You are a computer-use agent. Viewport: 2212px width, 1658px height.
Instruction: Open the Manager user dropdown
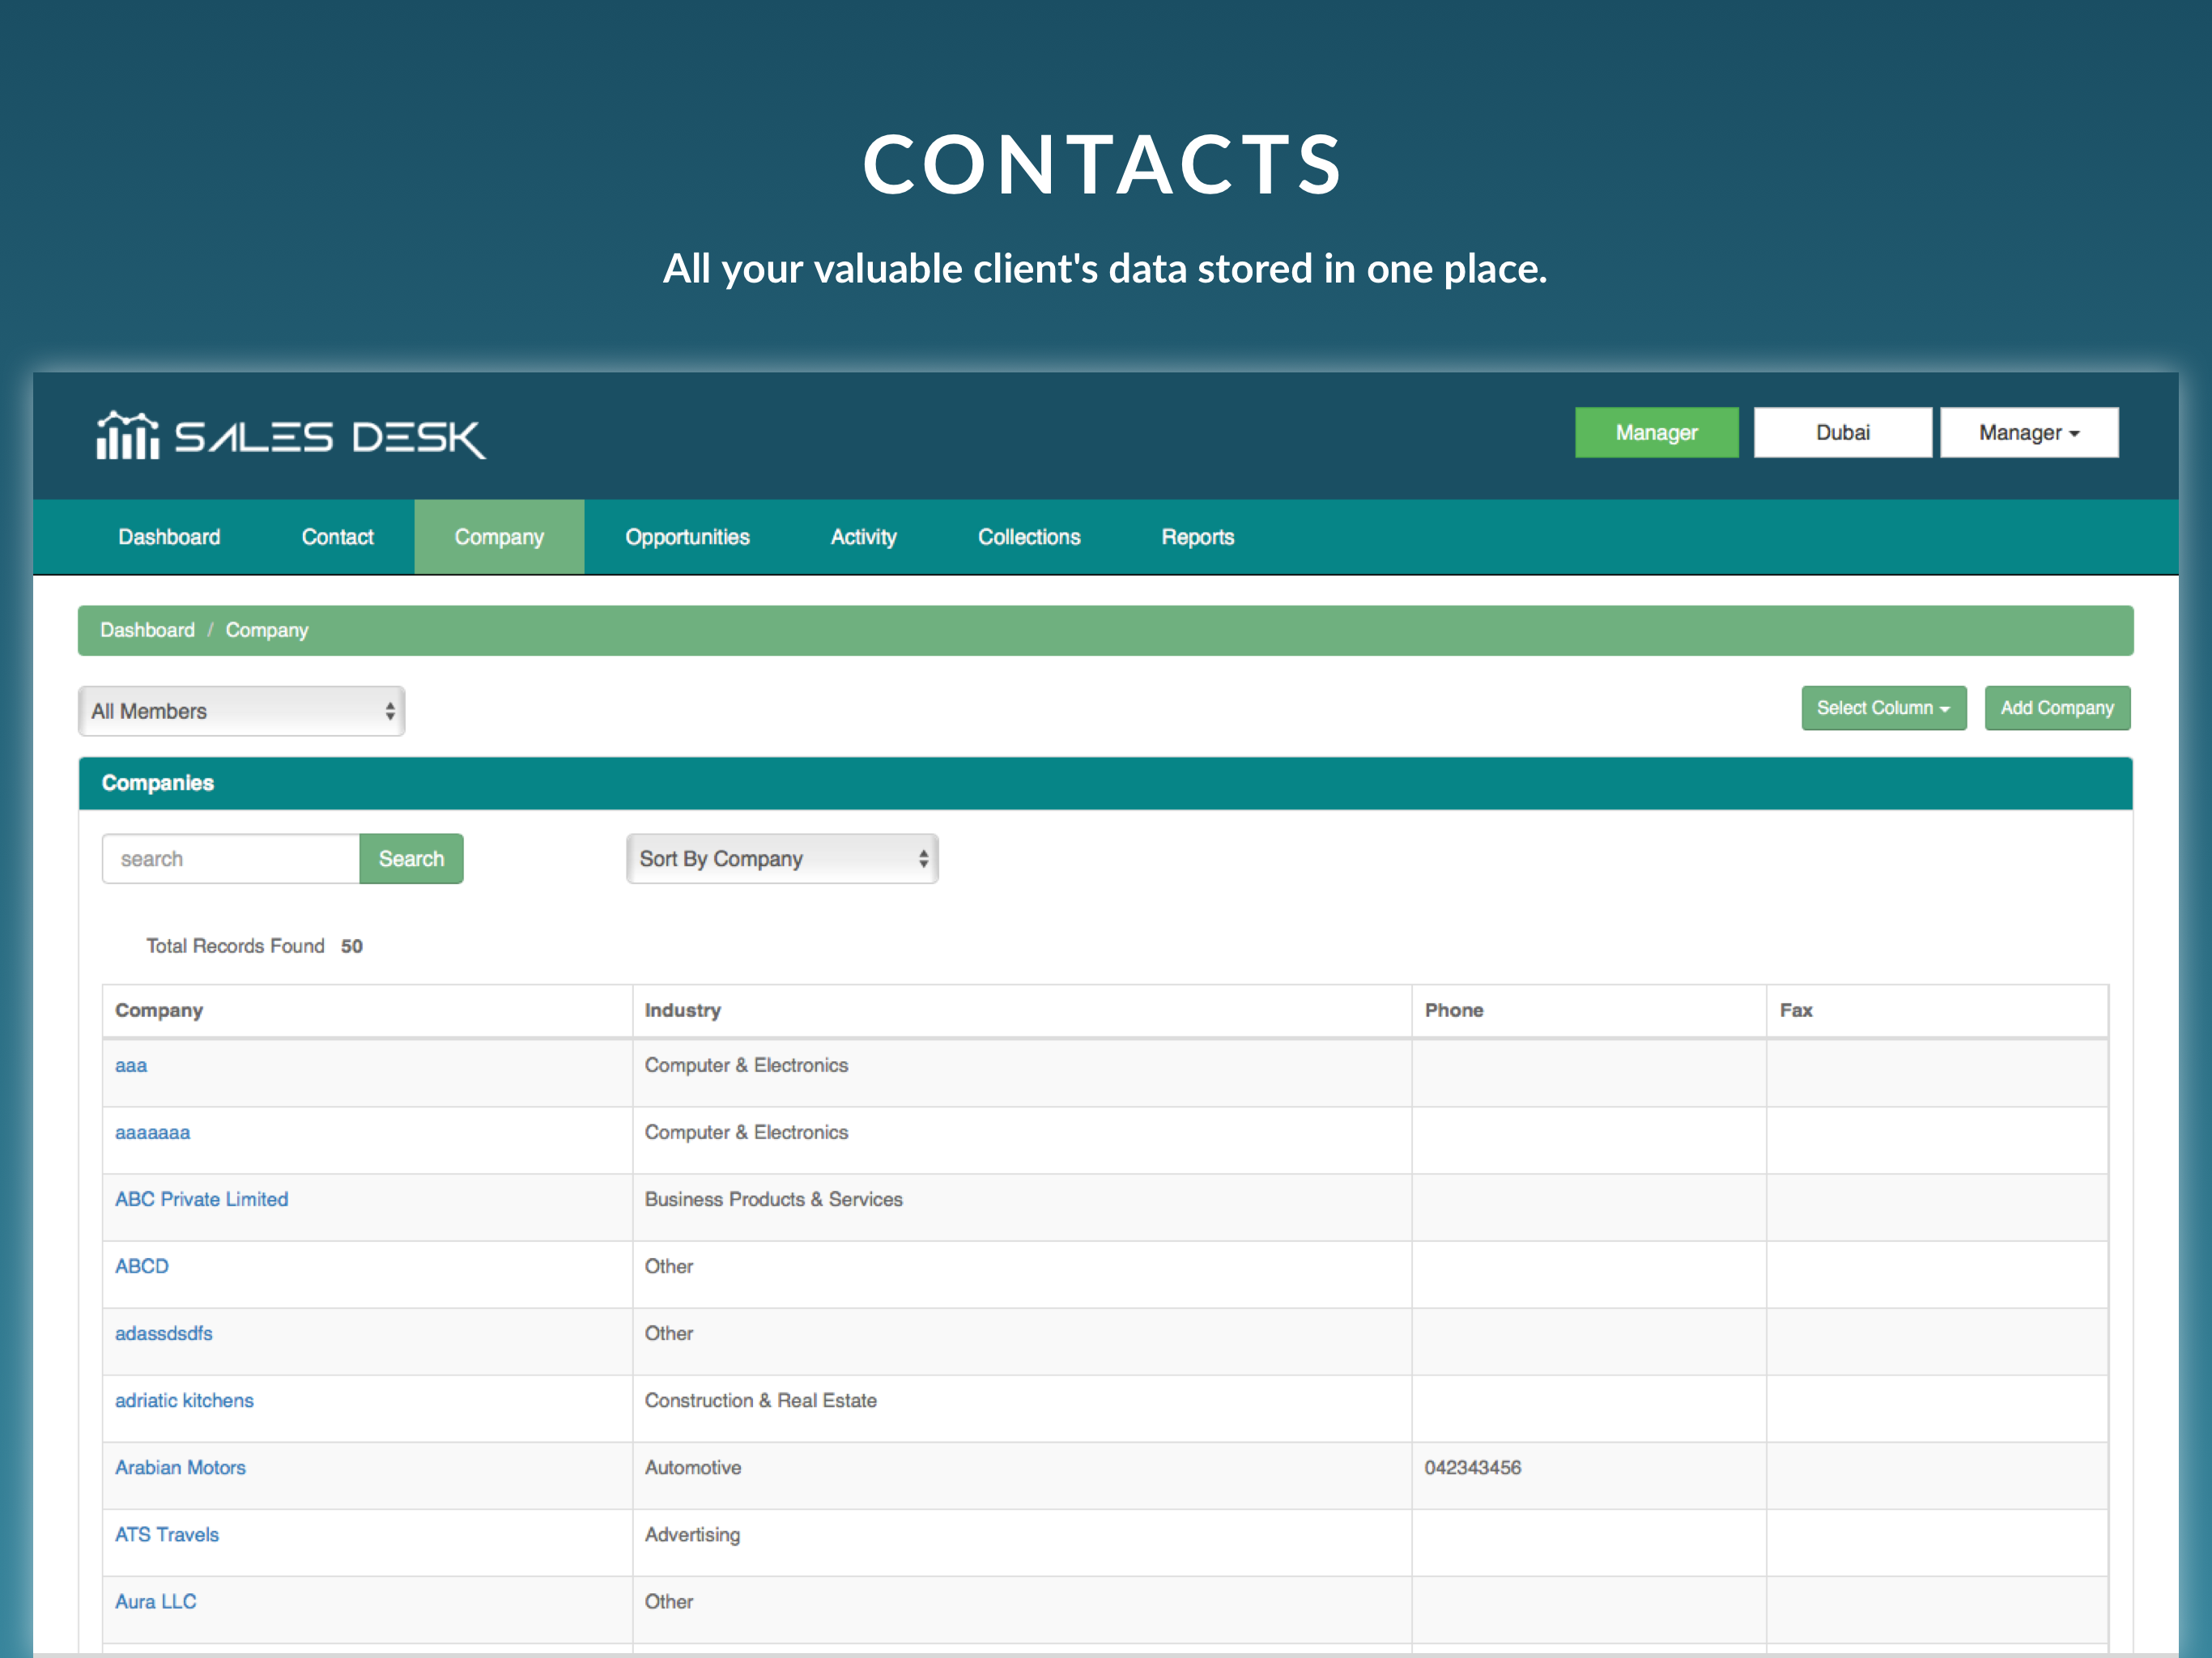coord(2029,432)
